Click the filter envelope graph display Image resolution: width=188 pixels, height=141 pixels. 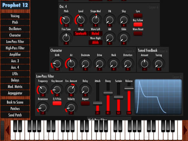point(158,97)
